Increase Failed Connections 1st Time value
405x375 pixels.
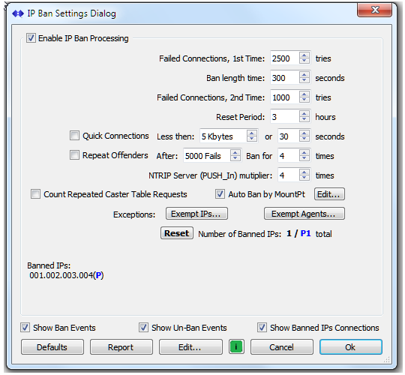tap(304, 55)
